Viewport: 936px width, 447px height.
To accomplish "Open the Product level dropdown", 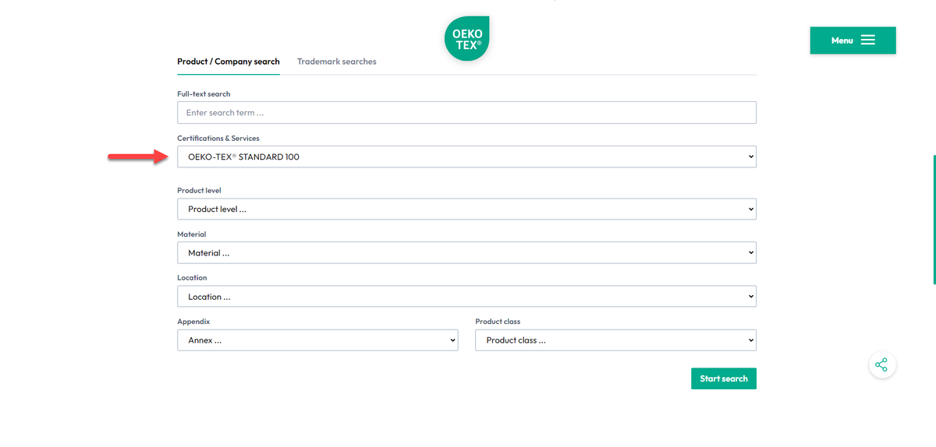I will coord(466,209).
